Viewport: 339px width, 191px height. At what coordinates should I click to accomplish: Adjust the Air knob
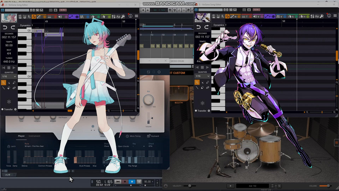coord(148,100)
